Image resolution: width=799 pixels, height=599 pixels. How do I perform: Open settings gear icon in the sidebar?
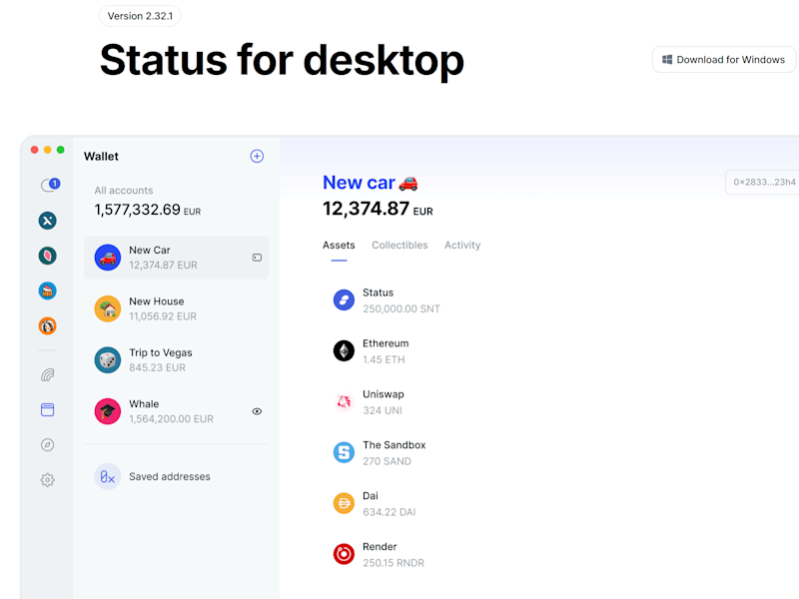47,480
